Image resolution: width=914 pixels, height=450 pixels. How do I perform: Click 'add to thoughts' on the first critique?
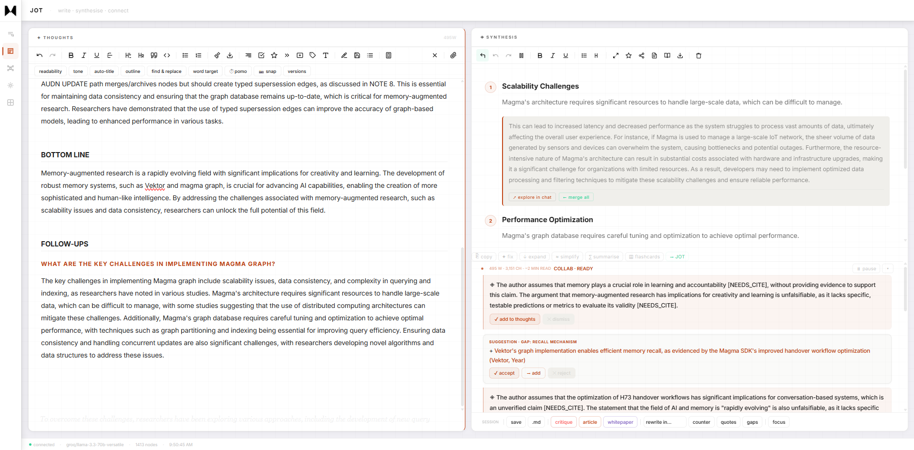(x=515, y=319)
